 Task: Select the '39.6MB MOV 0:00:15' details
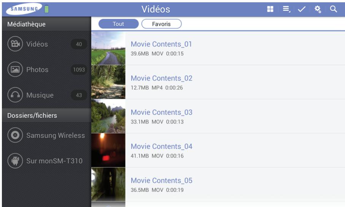coord(157,54)
